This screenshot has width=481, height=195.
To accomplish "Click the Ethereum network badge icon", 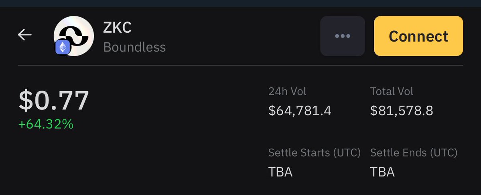I will click(63, 48).
